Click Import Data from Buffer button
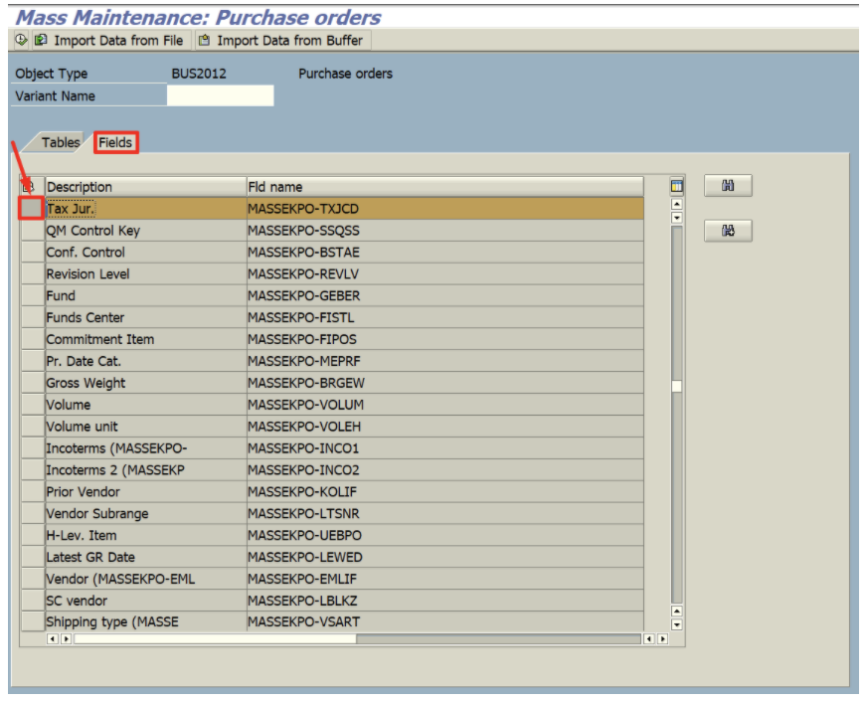Screen dimensions: 867x702 (282, 41)
